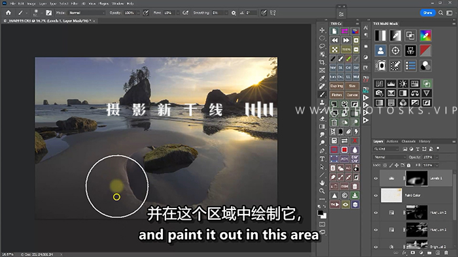
Task: Select the Elliptical Marquee tool
Action: tap(322, 38)
